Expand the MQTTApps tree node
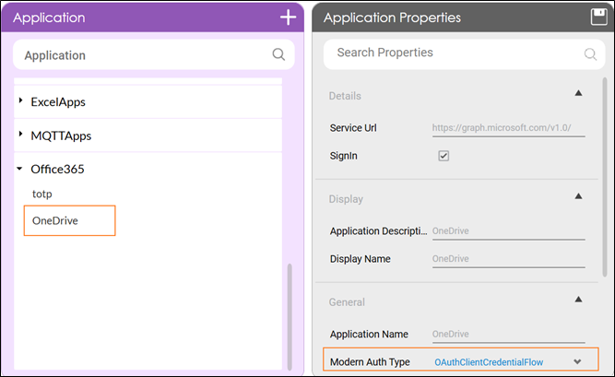The width and height of the screenshot is (615, 377). [x=21, y=135]
